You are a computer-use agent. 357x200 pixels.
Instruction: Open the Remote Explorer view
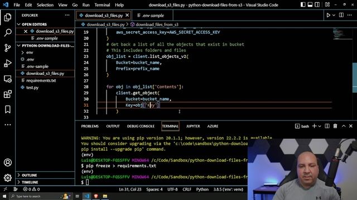point(7,79)
